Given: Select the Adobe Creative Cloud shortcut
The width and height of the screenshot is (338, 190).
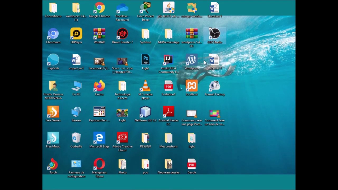Looking at the screenshot, I should 122,138.
